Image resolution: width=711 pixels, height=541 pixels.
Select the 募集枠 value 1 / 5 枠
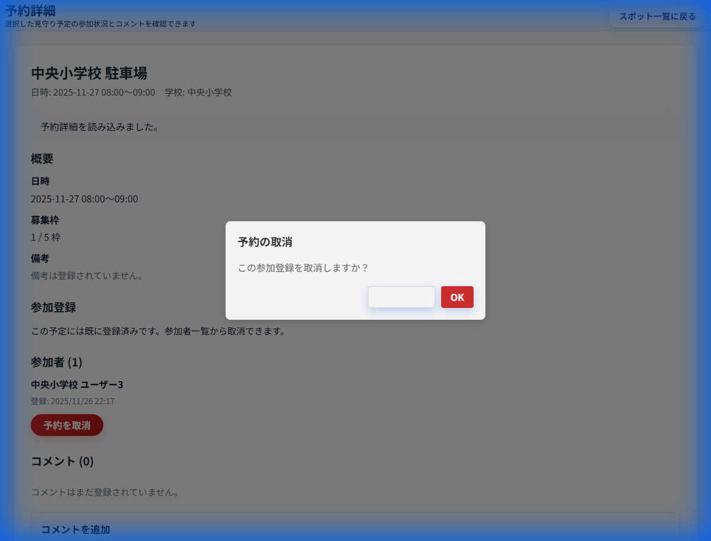click(x=45, y=237)
